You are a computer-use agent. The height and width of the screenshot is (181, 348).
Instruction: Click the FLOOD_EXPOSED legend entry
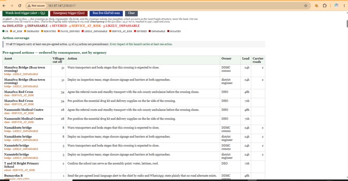[x=69, y=31]
